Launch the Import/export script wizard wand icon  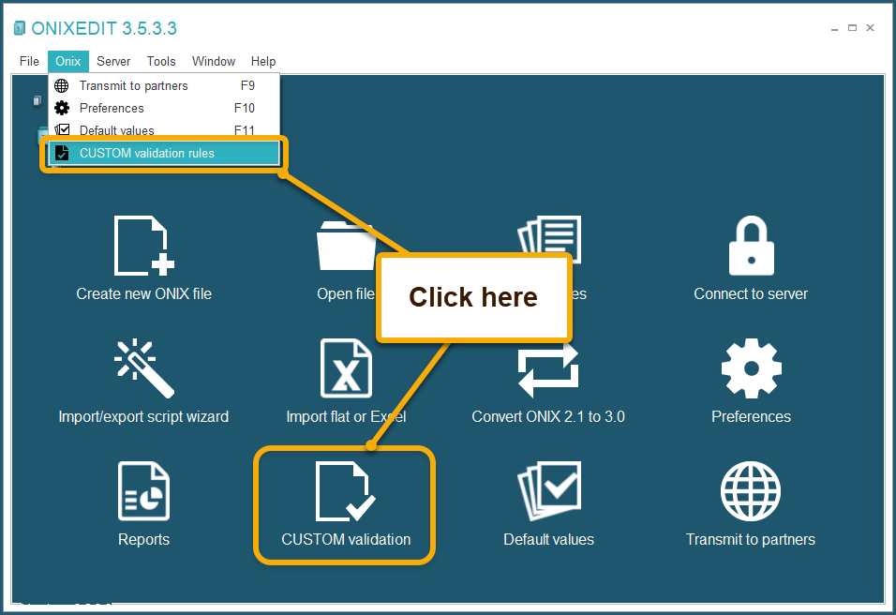144,368
